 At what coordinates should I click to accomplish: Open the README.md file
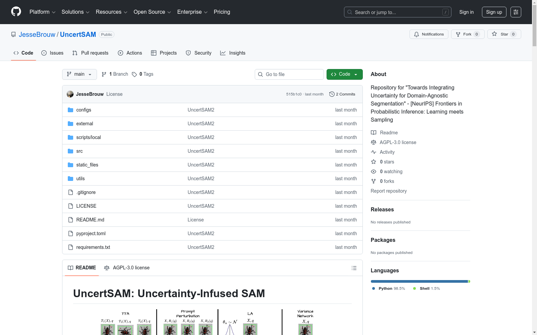pyautogui.click(x=90, y=220)
